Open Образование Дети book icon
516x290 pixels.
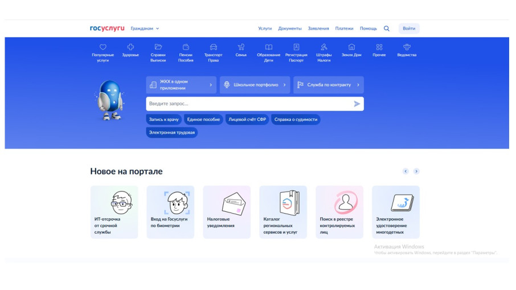[269, 47]
